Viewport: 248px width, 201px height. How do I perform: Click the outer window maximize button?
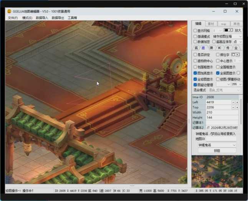click(235, 4)
